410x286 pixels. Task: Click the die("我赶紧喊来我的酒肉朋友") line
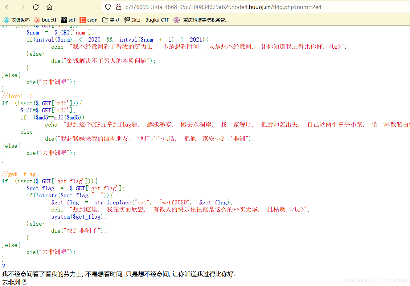point(150,139)
